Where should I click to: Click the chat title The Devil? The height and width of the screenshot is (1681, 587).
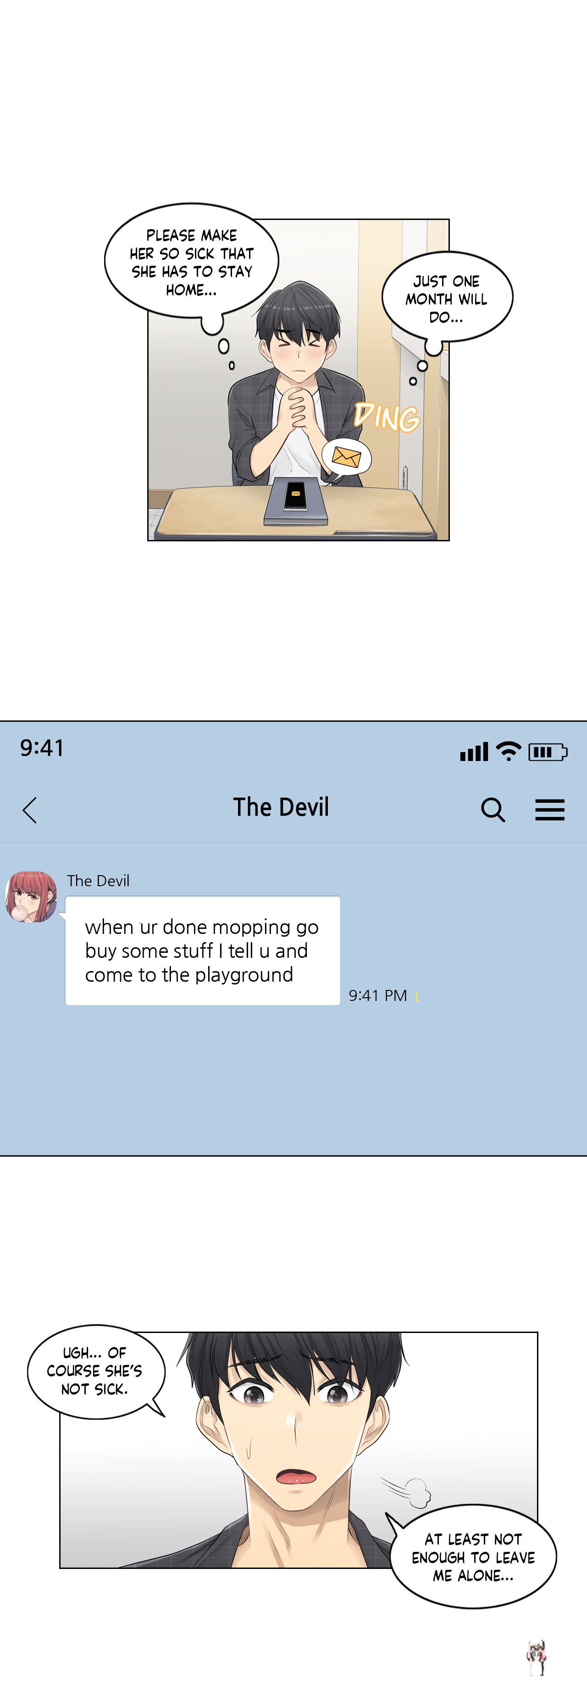tap(281, 807)
